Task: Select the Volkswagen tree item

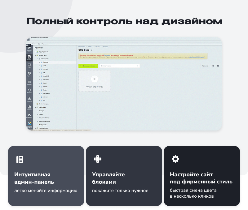Action: (x=46, y=94)
